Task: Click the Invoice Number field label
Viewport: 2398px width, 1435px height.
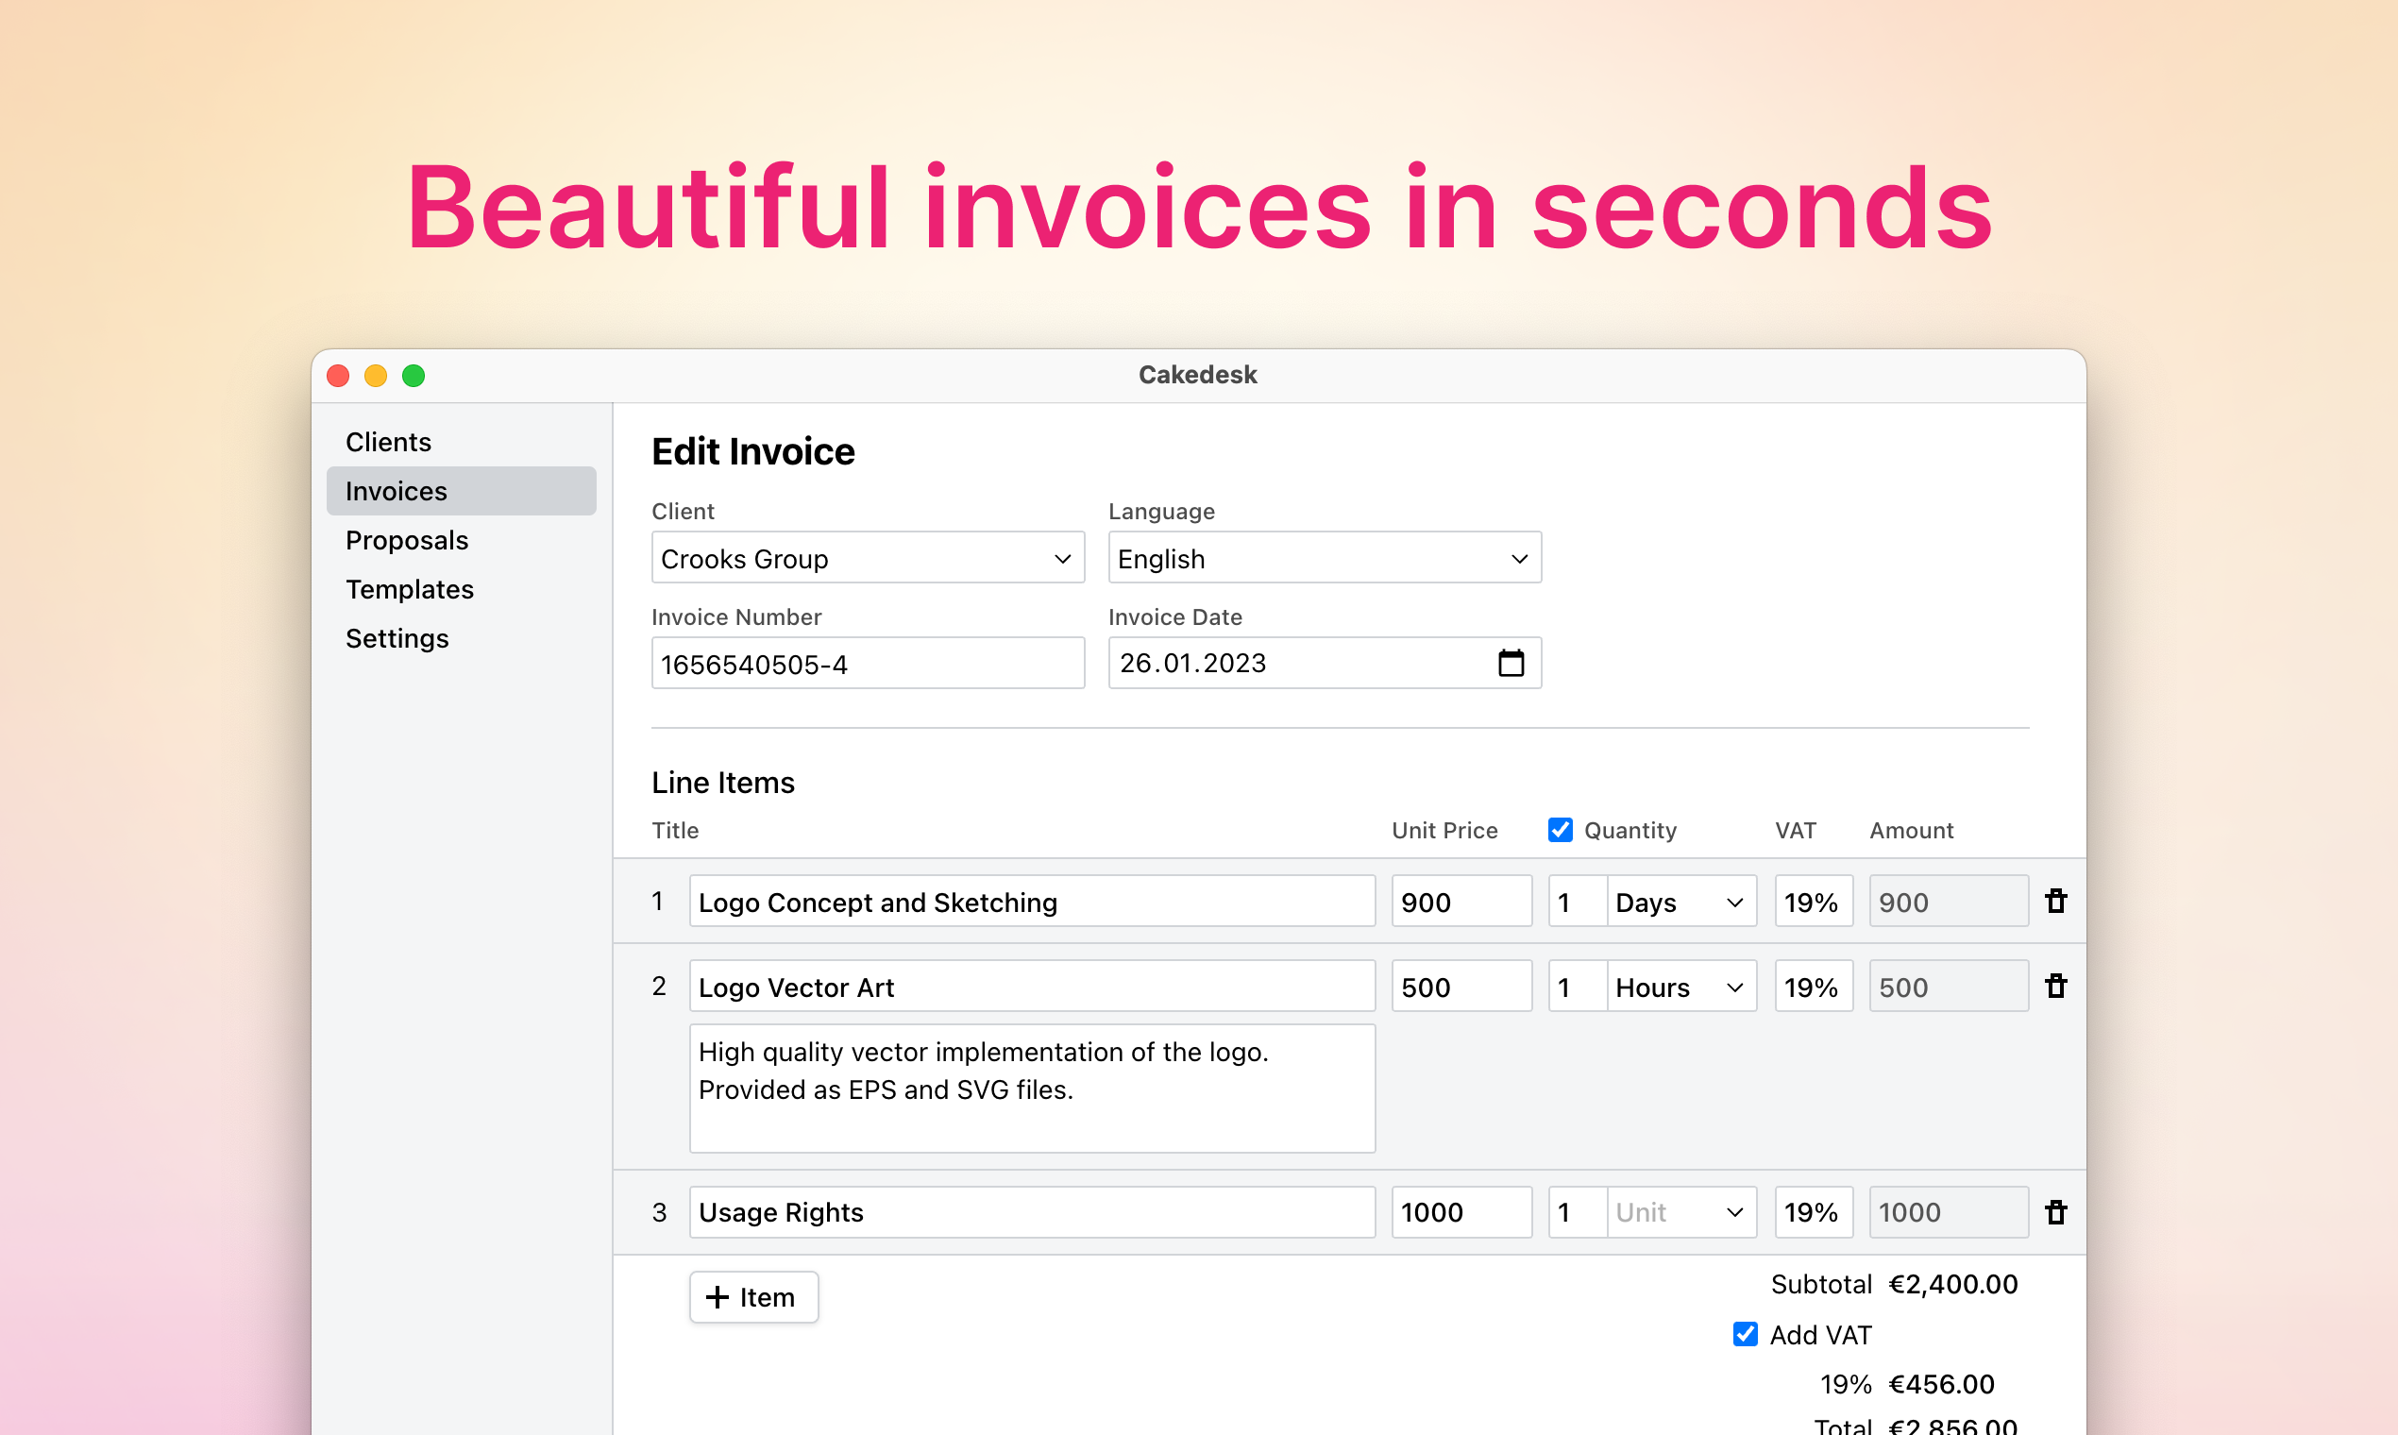Action: pos(735,616)
